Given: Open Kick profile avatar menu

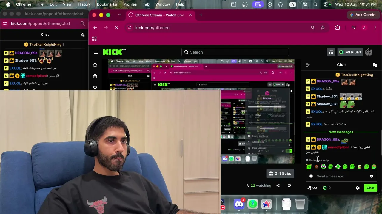Looking at the screenshot, I should (x=369, y=52).
